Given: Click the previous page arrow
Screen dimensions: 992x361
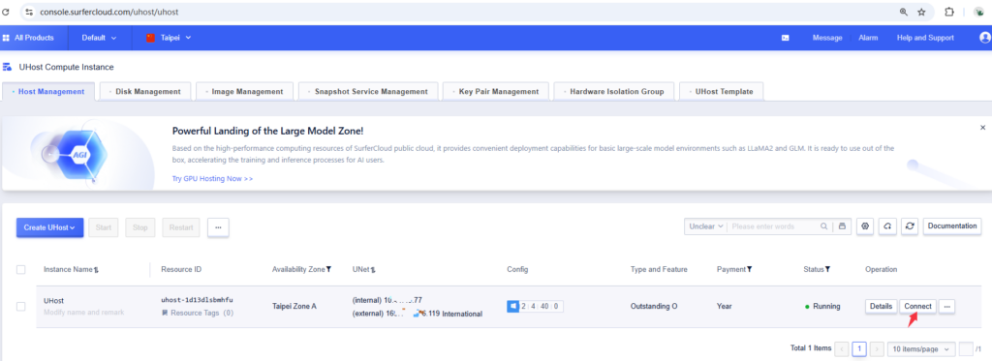Looking at the screenshot, I should pos(842,349).
